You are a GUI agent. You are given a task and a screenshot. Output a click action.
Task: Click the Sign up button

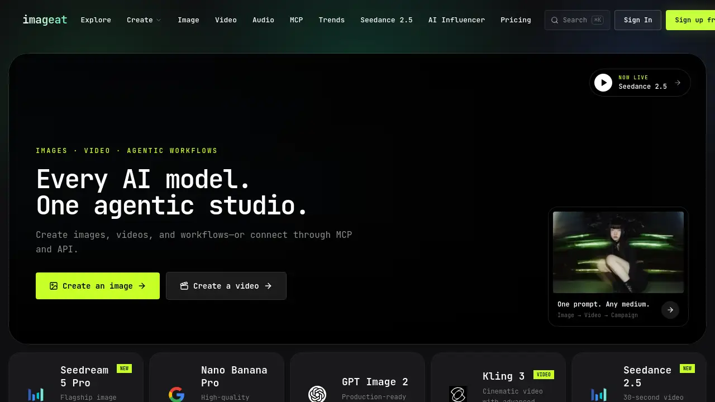[690, 20]
